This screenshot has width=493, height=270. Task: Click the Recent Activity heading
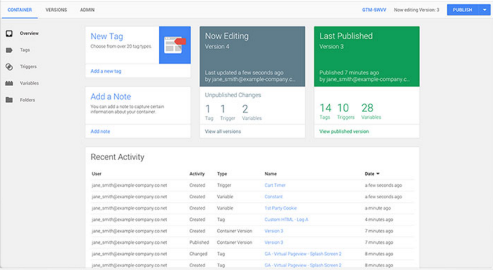[117, 157]
